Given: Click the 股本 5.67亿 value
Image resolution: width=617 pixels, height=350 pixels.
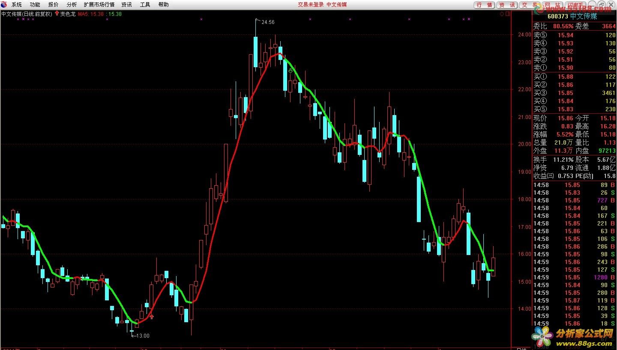Looking at the screenshot, I should (607, 160).
